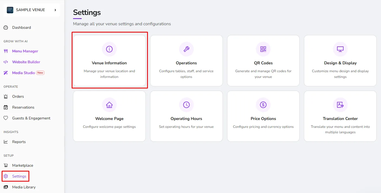Click the QR Codes icon
Screen dimensions: 381x193
(263, 49)
